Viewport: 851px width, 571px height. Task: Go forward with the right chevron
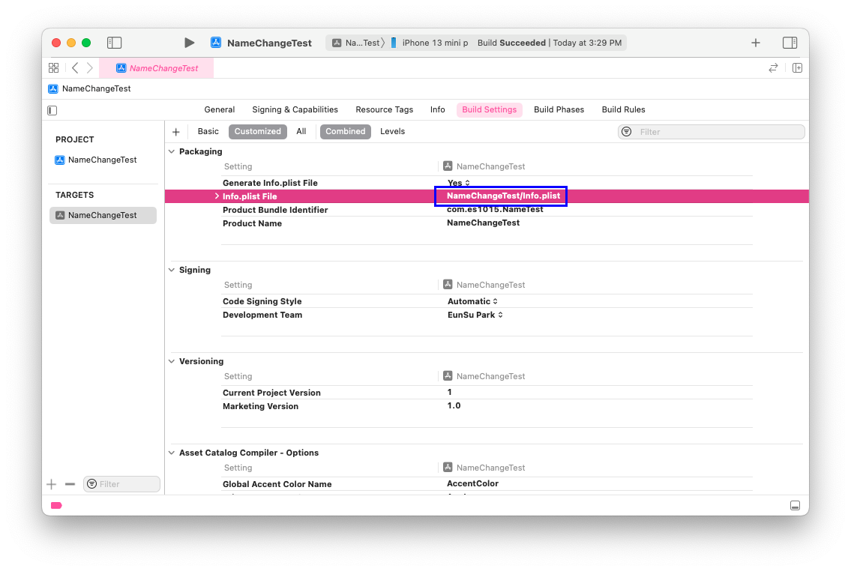(89, 67)
